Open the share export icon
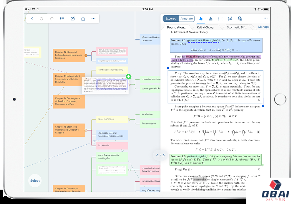Image resolution: width=307 pixels, height=204 pixels. [83, 18]
